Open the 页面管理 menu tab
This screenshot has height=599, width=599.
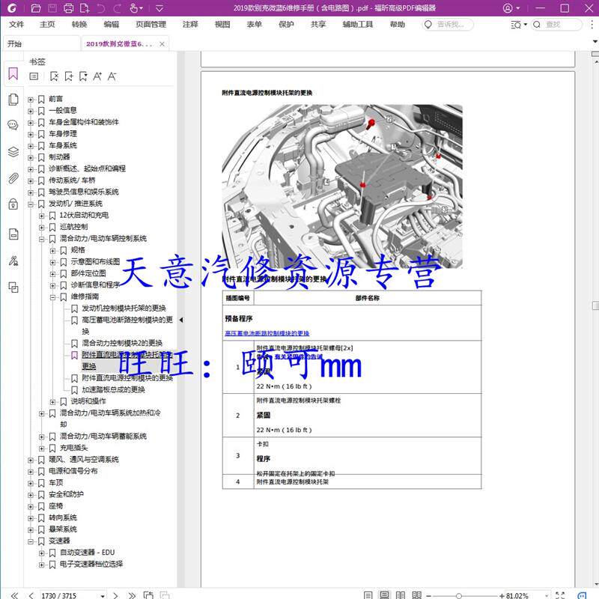(150, 25)
